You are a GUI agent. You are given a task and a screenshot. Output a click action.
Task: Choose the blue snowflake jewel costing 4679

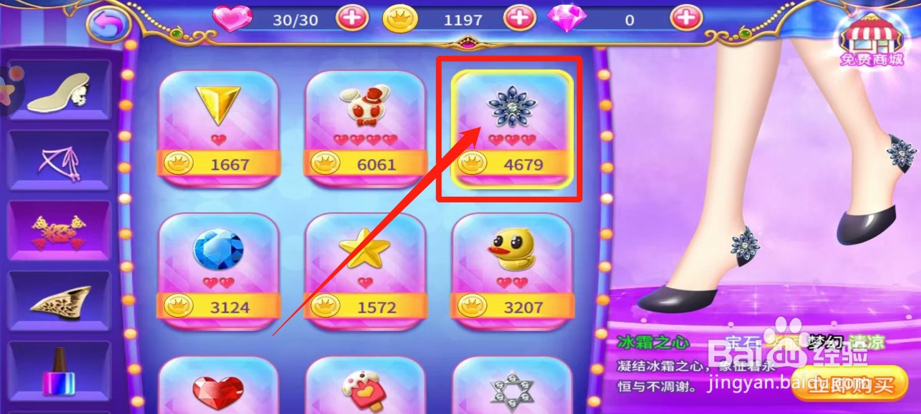[x=512, y=128]
